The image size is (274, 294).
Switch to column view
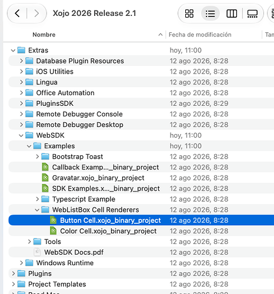tap(232, 14)
